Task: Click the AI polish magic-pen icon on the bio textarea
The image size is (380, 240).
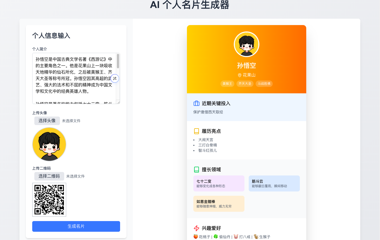Action: [x=115, y=78]
